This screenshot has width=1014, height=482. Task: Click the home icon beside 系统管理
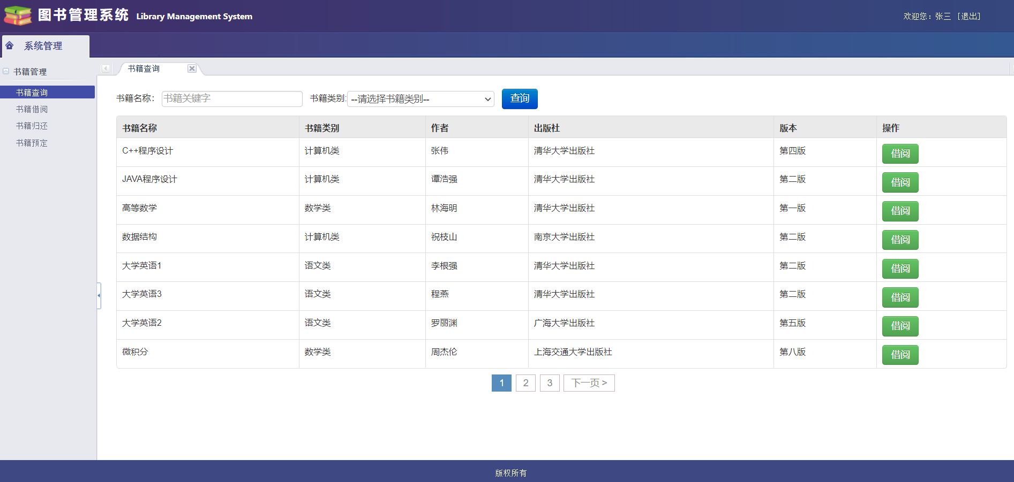(x=9, y=46)
